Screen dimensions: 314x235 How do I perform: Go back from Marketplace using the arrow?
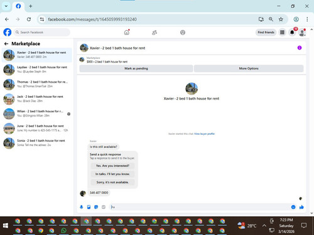6,44
